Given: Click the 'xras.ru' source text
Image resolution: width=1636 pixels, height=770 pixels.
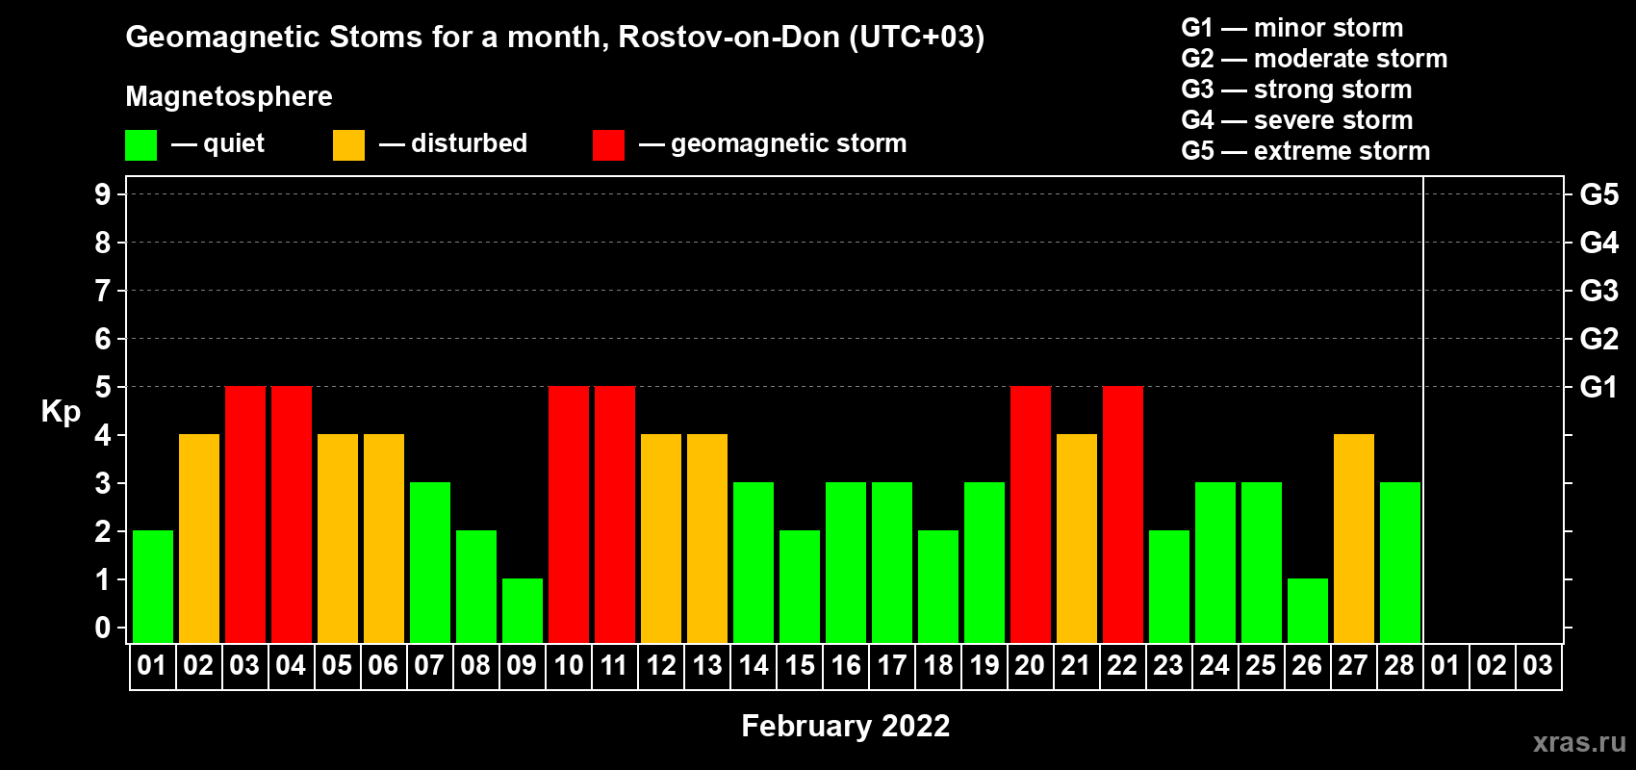Looking at the screenshot, I should (1579, 742).
